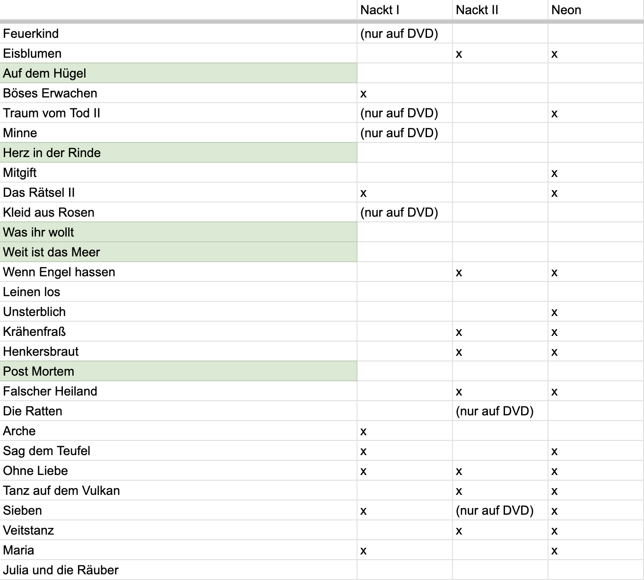The height and width of the screenshot is (580, 644).
Task: Click the Neon column header cell
Action: (596, 10)
